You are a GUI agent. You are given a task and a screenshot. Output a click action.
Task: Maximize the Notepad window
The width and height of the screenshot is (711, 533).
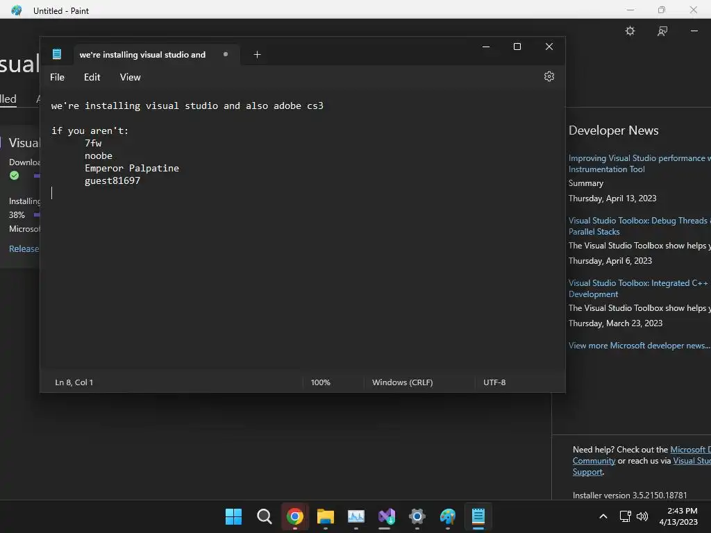(x=517, y=46)
